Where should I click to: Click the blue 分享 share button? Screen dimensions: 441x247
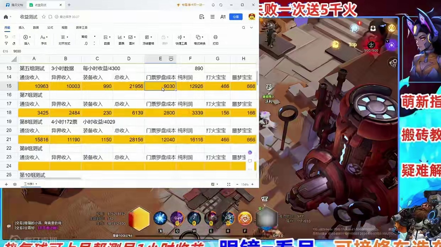236,17
